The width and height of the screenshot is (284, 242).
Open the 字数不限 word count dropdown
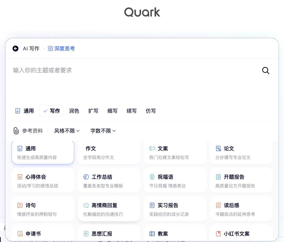pos(102,131)
